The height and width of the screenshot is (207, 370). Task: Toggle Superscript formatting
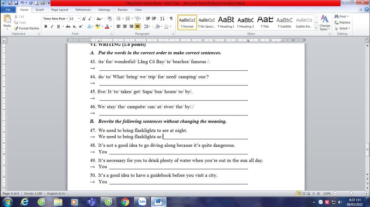point(81,26)
